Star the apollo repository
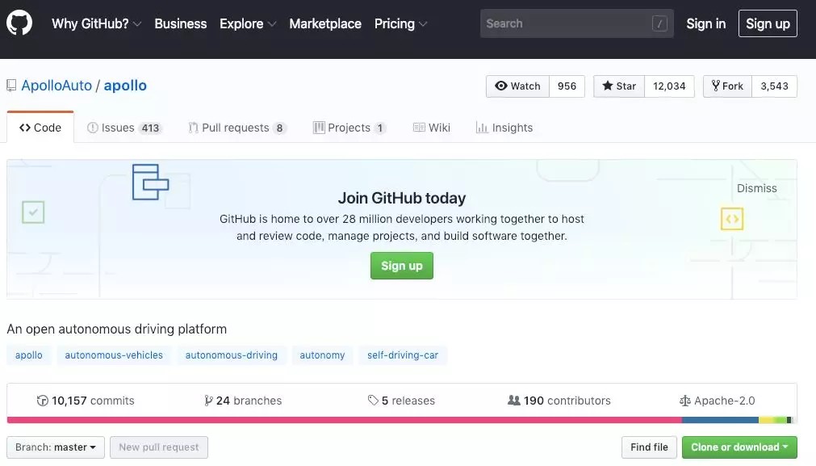This screenshot has width=816, height=466. click(619, 86)
